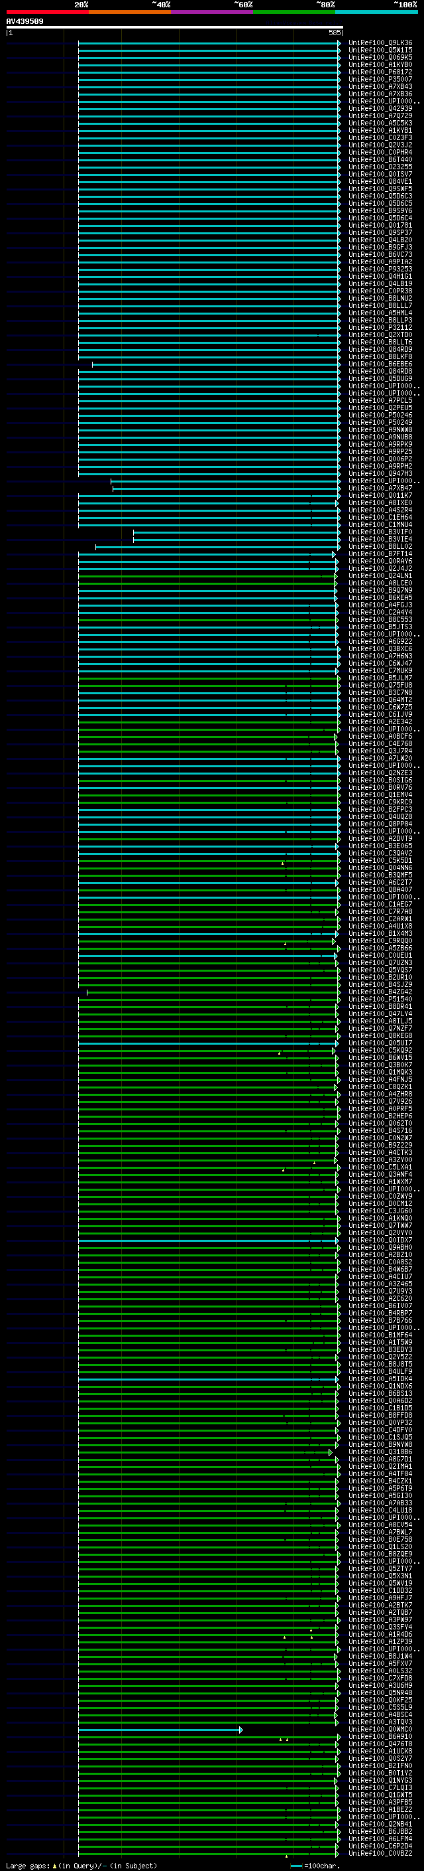Click hit label UniRef100_A4S2R4

pyautogui.click(x=380, y=510)
